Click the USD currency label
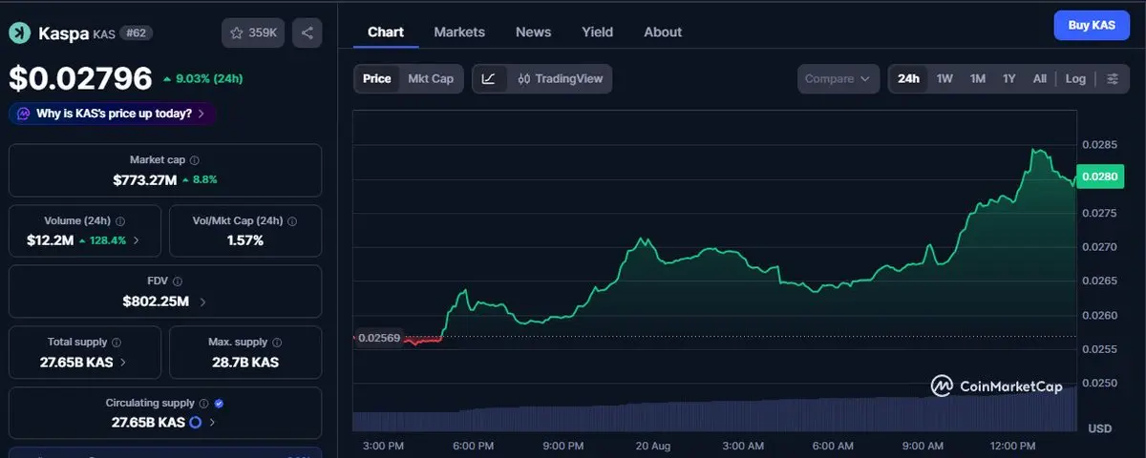The height and width of the screenshot is (458, 1146). click(1101, 428)
